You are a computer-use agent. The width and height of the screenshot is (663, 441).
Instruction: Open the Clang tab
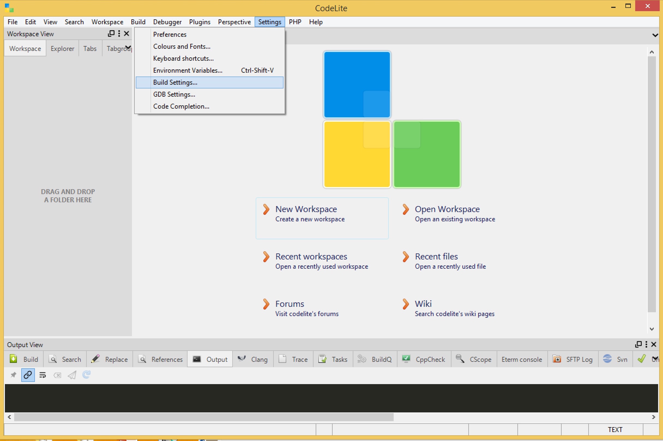pos(253,359)
